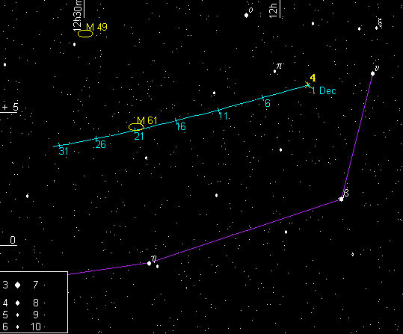Click the 26 date tick on the track
Screen dimensions: 403x334
(96, 139)
